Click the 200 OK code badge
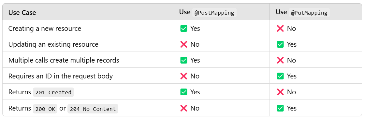 (x=45, y=109)
